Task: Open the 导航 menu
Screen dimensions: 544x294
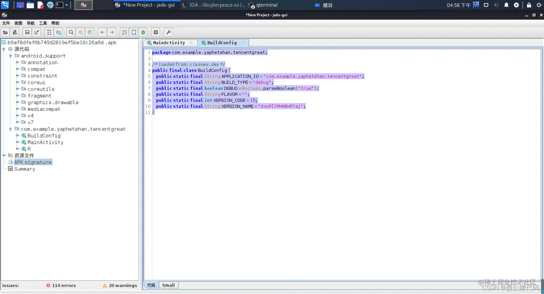Action: coord(31,23)
